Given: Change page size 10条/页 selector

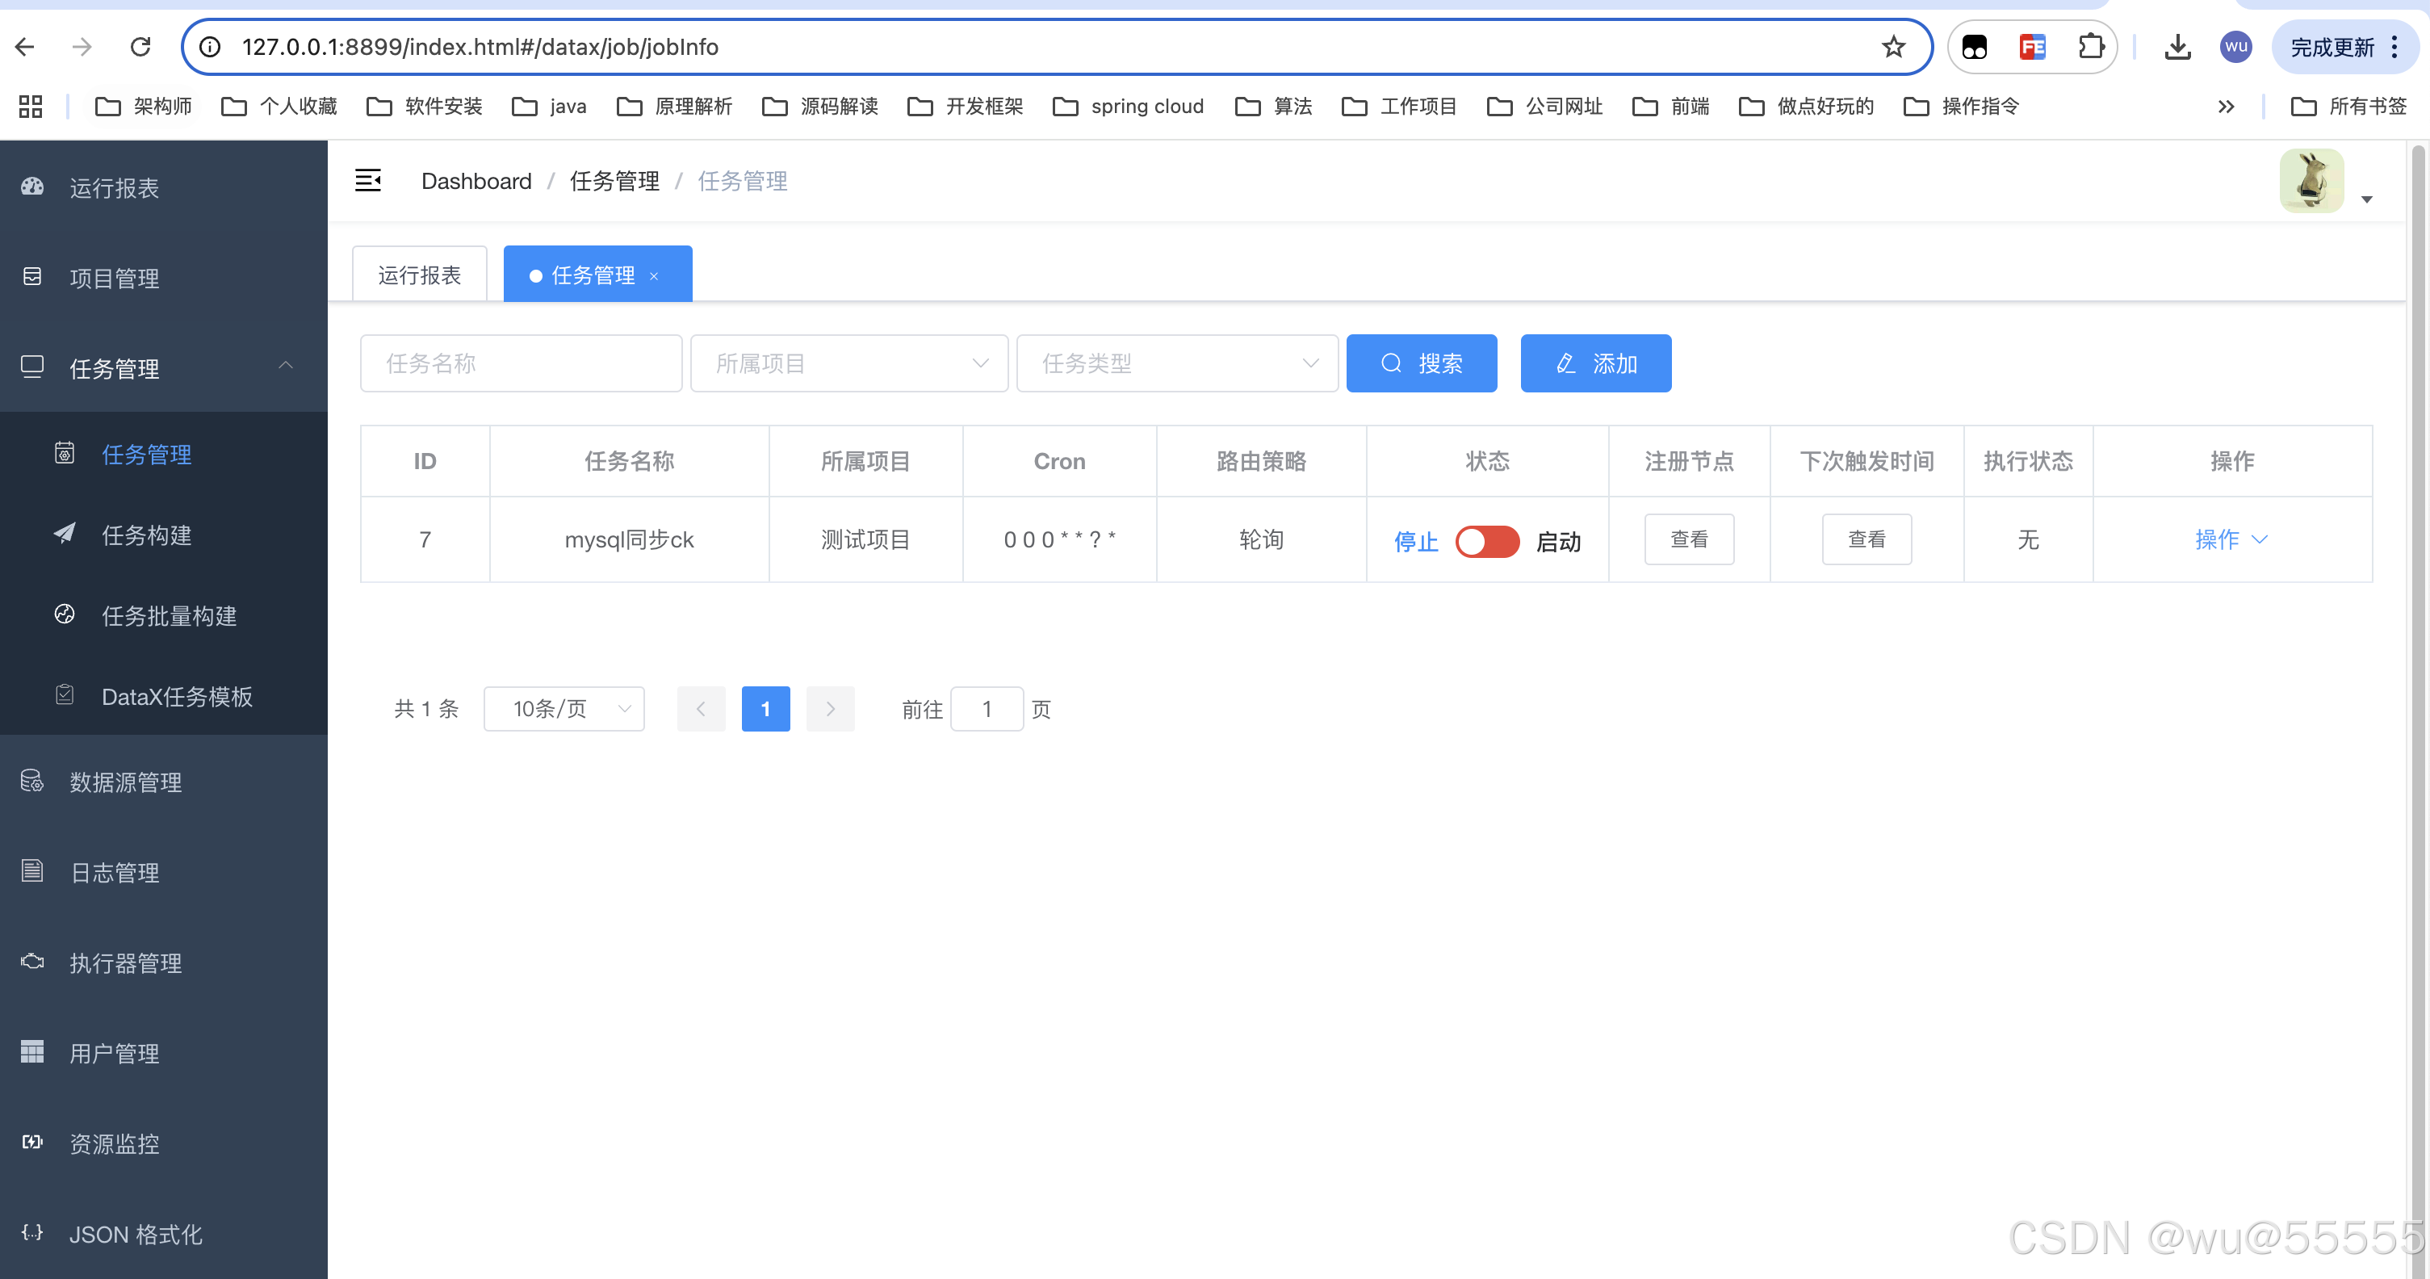Looking at the screenshot, I should pyautogui.click(x=564, y=708).
